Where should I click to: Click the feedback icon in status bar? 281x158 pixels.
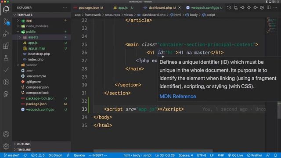pos(268,155)
